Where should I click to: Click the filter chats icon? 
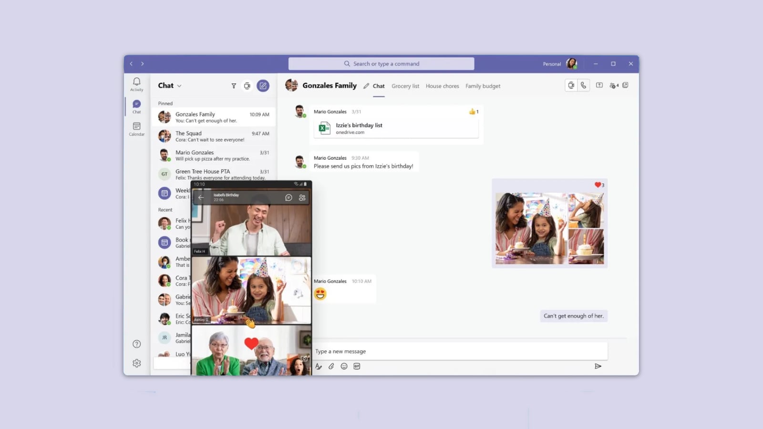point(234,86)
